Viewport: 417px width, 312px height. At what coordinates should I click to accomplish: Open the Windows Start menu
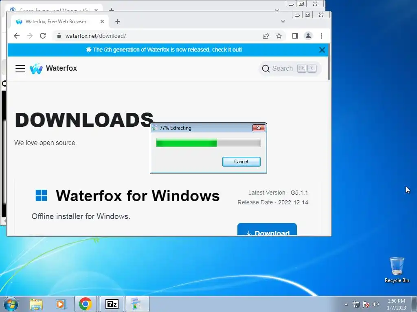click(11, 304)
